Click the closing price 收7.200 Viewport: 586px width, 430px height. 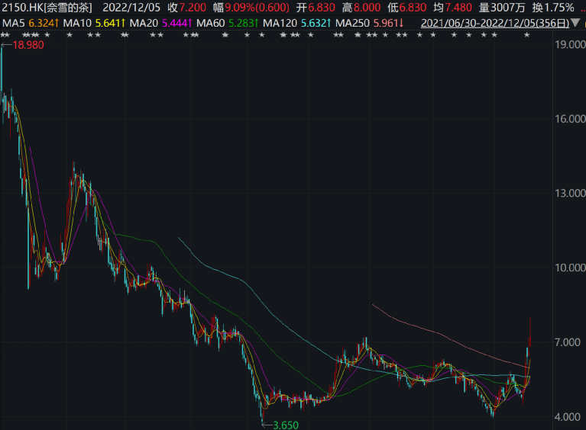187,7
